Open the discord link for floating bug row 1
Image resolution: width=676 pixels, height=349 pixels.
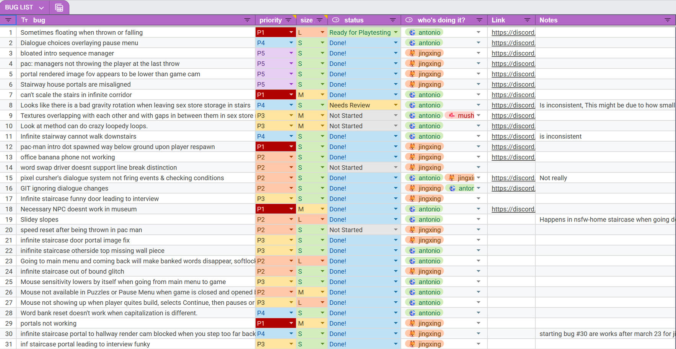(x=513, y=32)
